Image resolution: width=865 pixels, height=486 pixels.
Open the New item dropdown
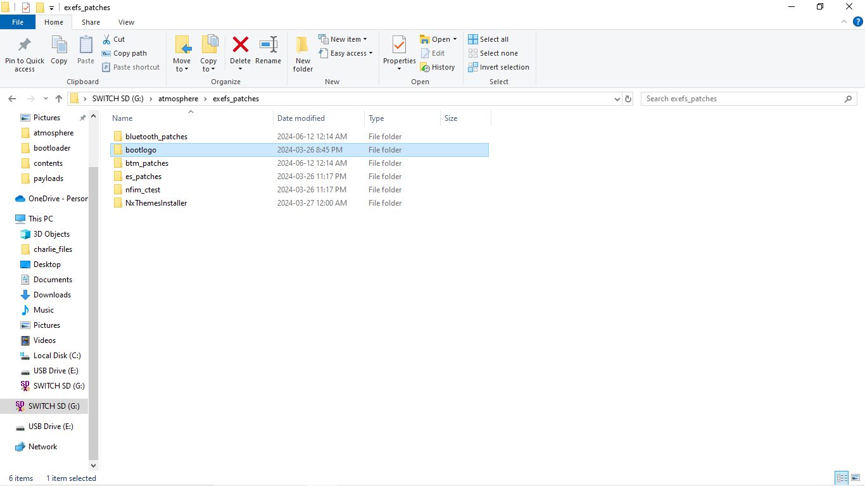(x=343, y=39)
